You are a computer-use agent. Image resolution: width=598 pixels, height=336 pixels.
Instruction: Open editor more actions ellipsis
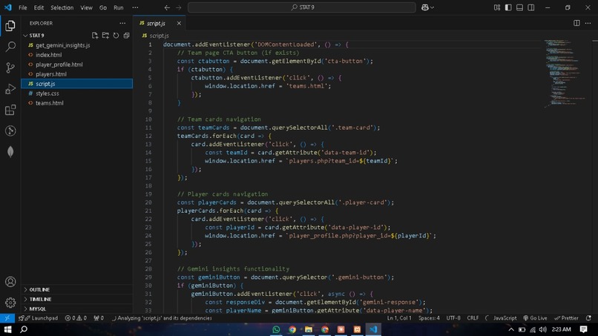click(588, 23)
